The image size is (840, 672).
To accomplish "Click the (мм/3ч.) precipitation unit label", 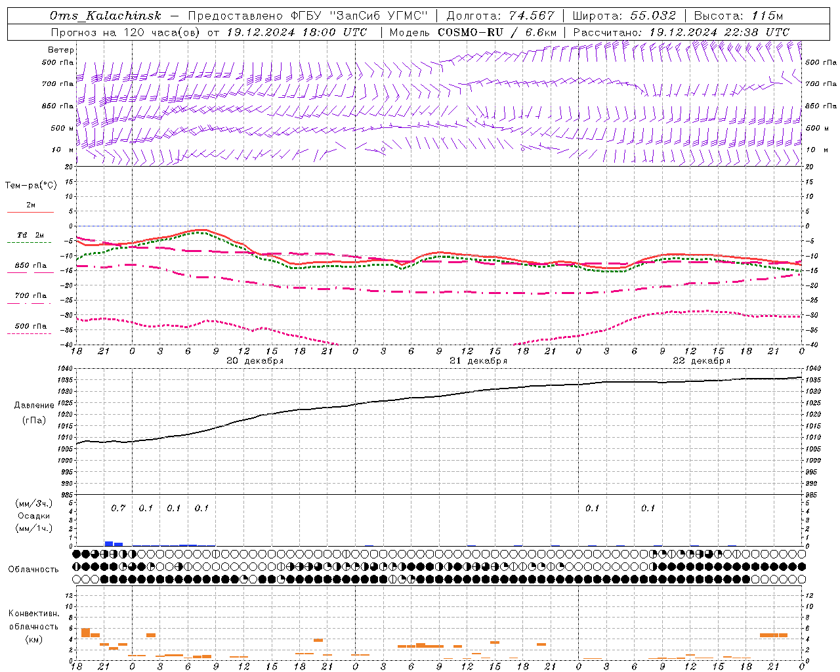I will (x=34, y=503).
